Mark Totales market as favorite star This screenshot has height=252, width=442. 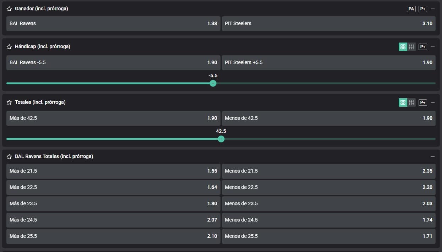(x=9, y=102)
